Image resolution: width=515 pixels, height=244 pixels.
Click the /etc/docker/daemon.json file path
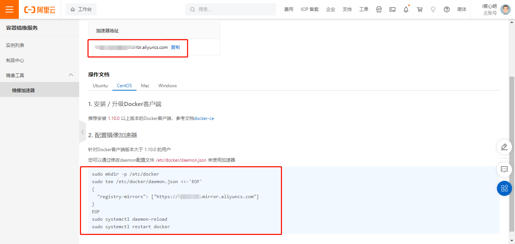[x=181, y=160]
